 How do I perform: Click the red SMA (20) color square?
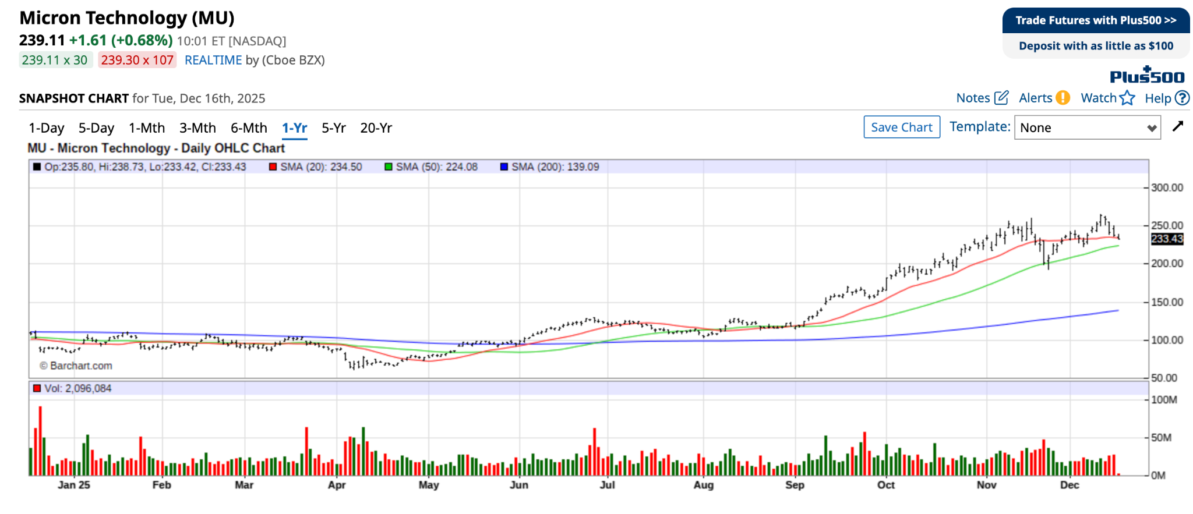coord(273,167)
